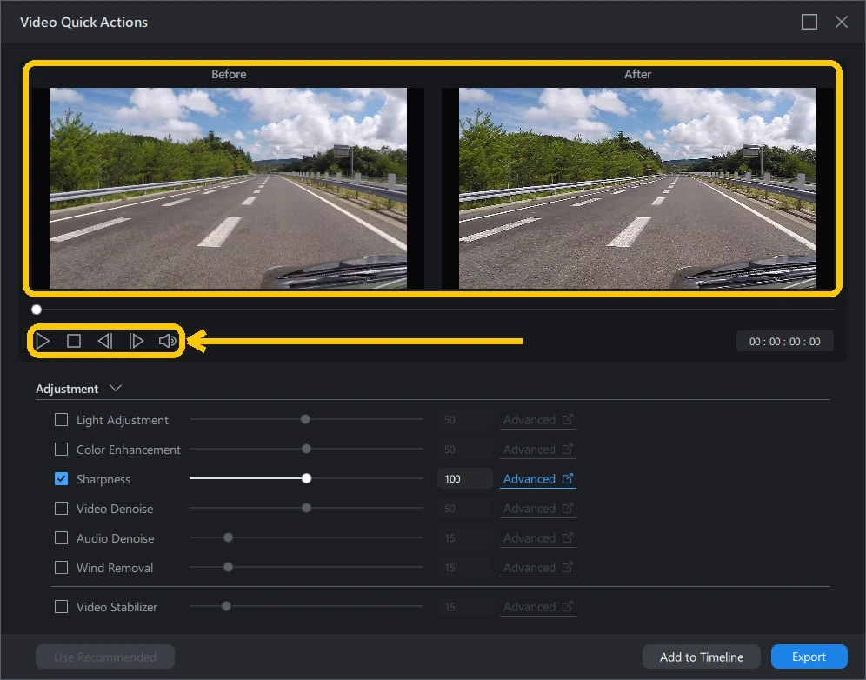Click the Color Enhancement value field

(464, 449)
